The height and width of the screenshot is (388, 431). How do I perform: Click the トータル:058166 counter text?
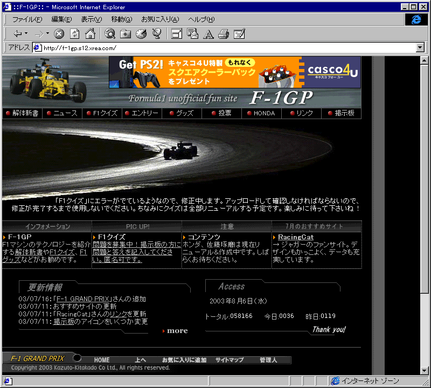pyautogui.click(x=228, y=316)
